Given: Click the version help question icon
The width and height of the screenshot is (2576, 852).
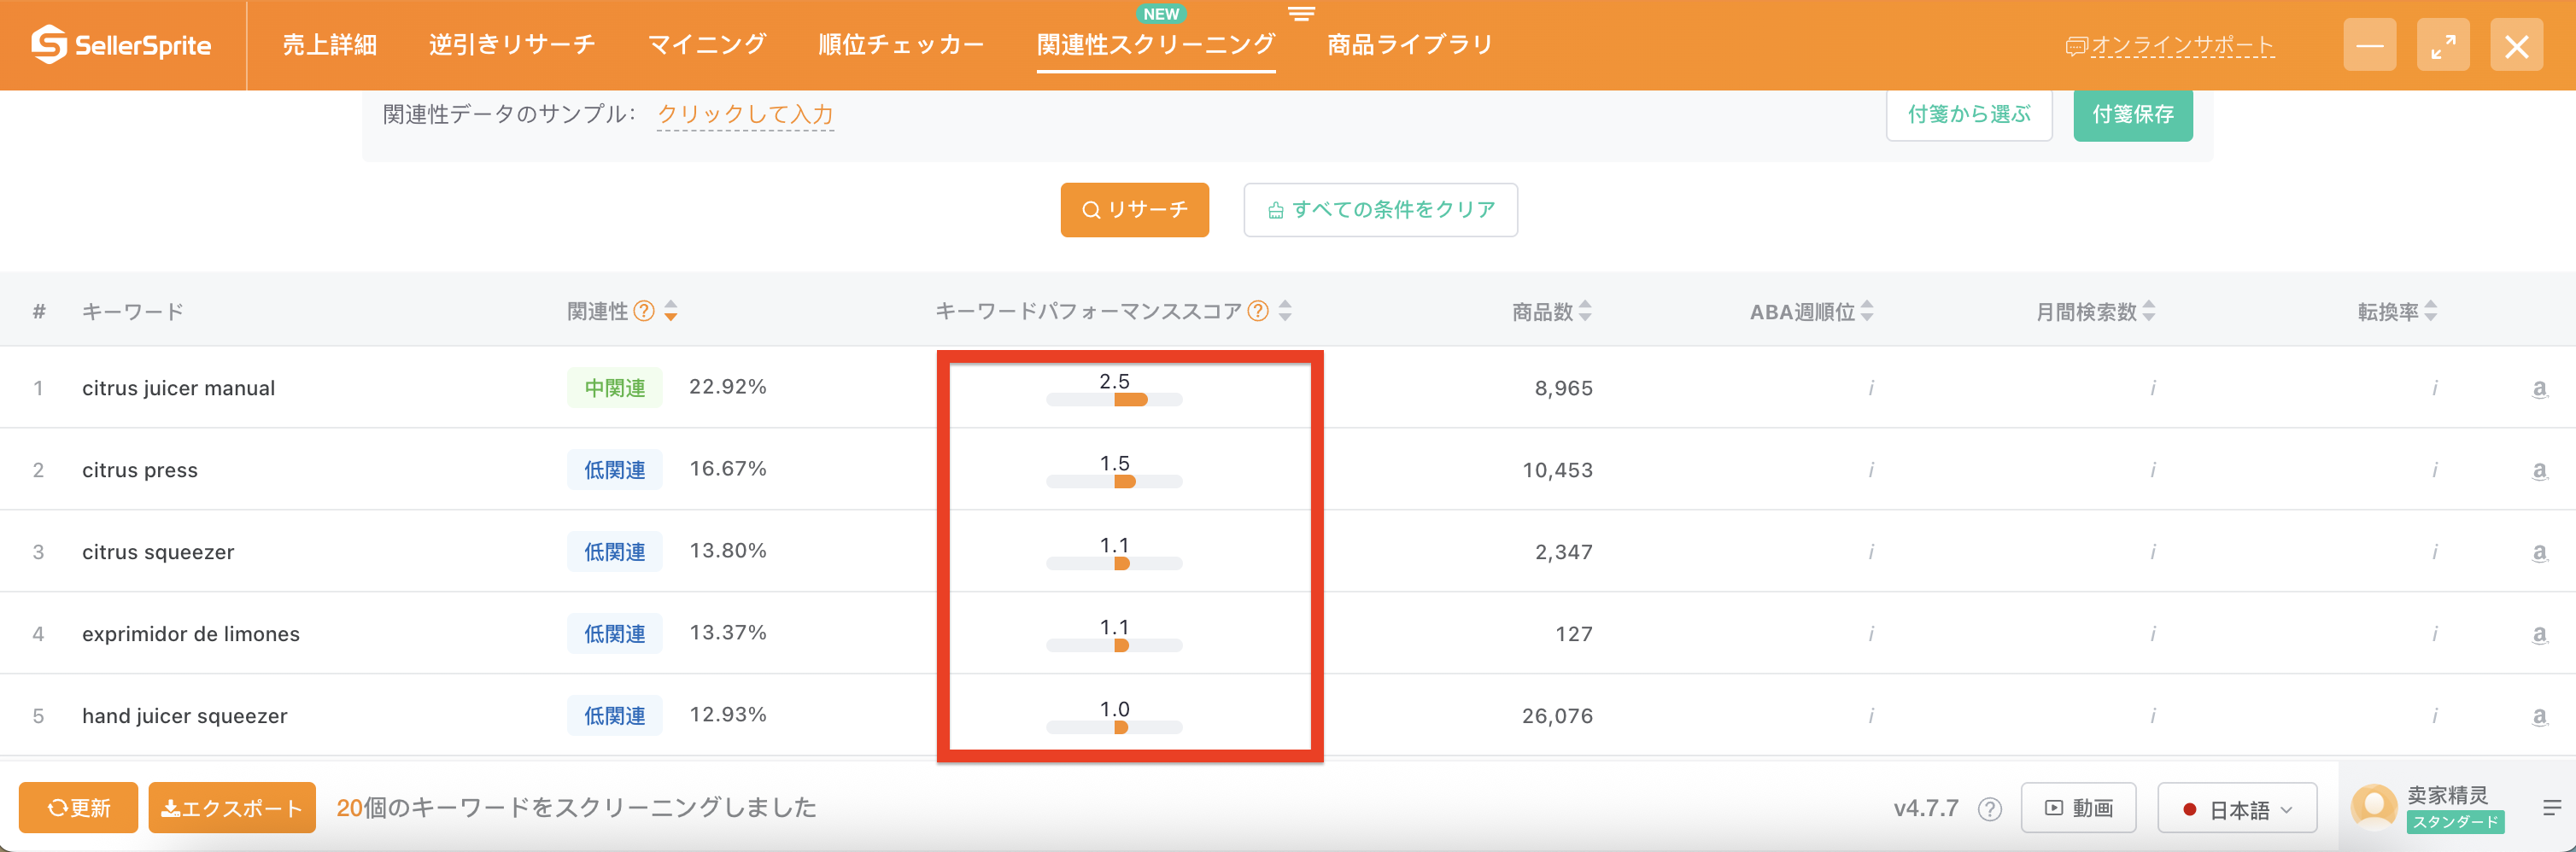Looking at the screenshot, I should click(1990, 809).
